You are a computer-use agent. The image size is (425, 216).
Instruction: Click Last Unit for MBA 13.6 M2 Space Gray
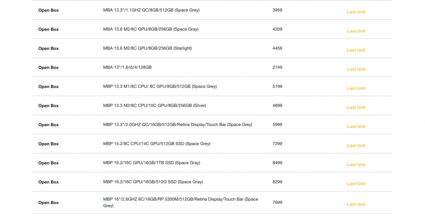(x=356, y=31)
